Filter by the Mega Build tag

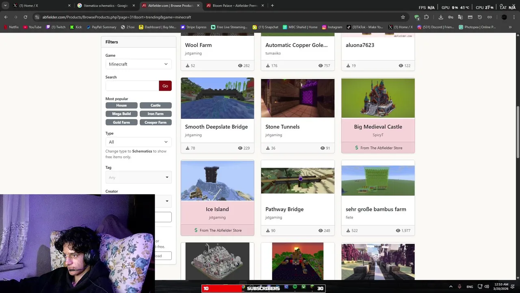[x=121, y=114]
